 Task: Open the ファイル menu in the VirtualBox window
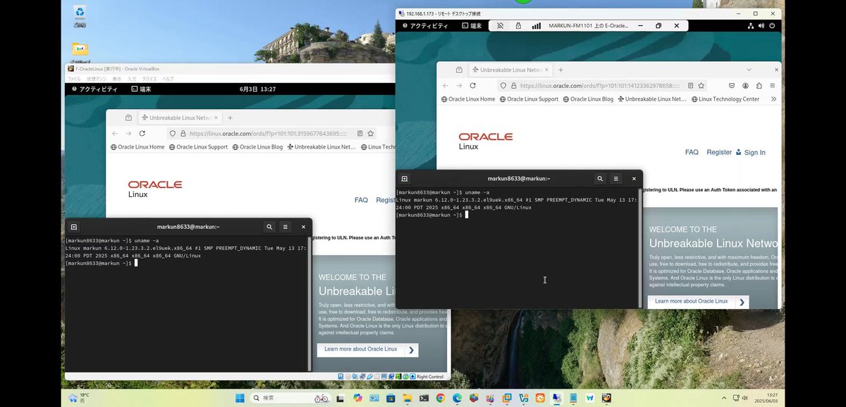(x=74, y=79)
